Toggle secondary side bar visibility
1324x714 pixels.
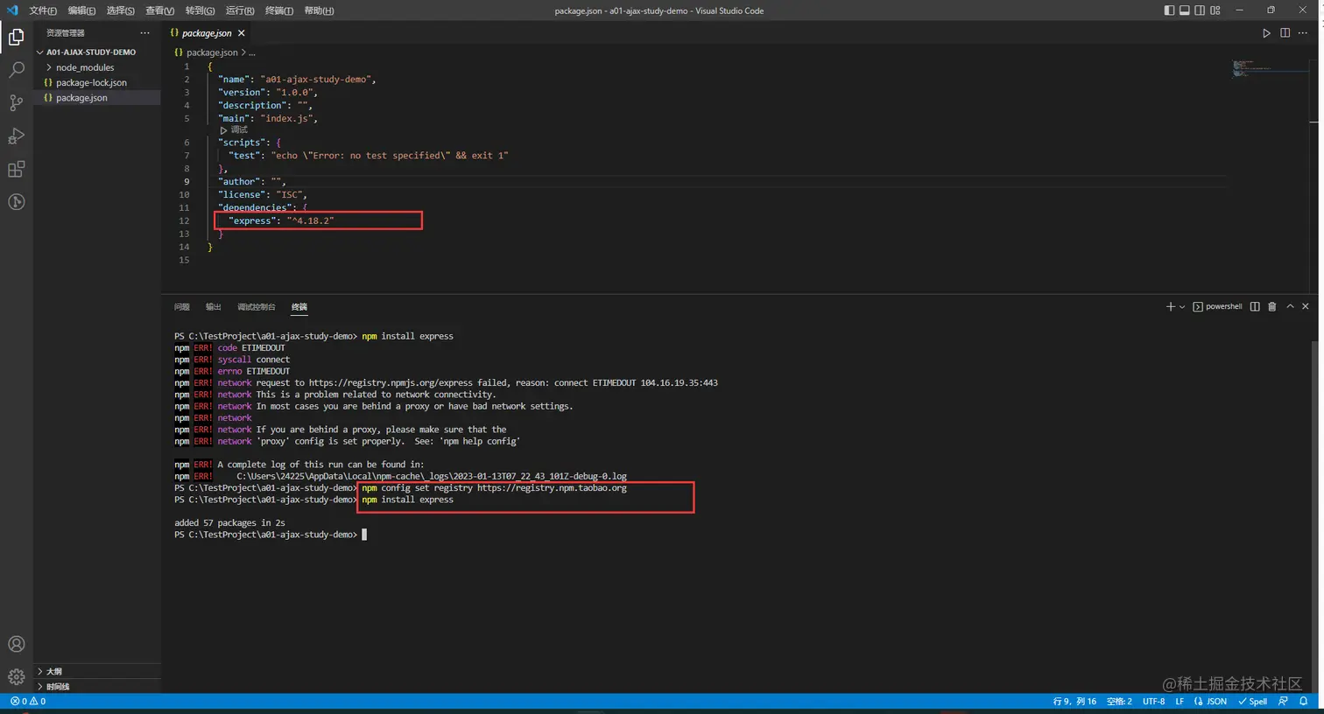tap(1200, 10)
